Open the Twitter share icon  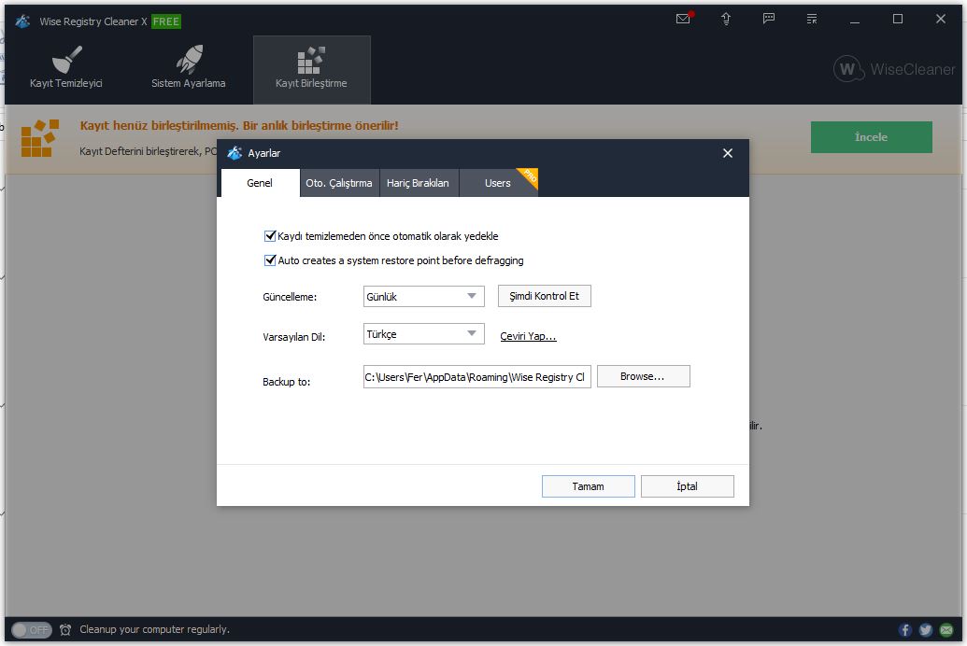pos(926,629)
